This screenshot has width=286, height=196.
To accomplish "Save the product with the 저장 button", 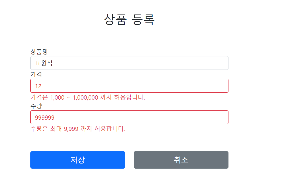I will (77, 160).
